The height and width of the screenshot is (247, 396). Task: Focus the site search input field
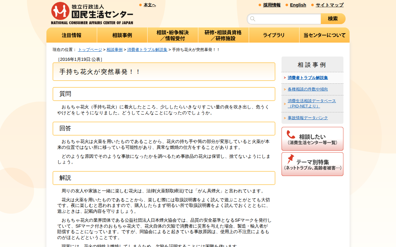pos(284,19)
